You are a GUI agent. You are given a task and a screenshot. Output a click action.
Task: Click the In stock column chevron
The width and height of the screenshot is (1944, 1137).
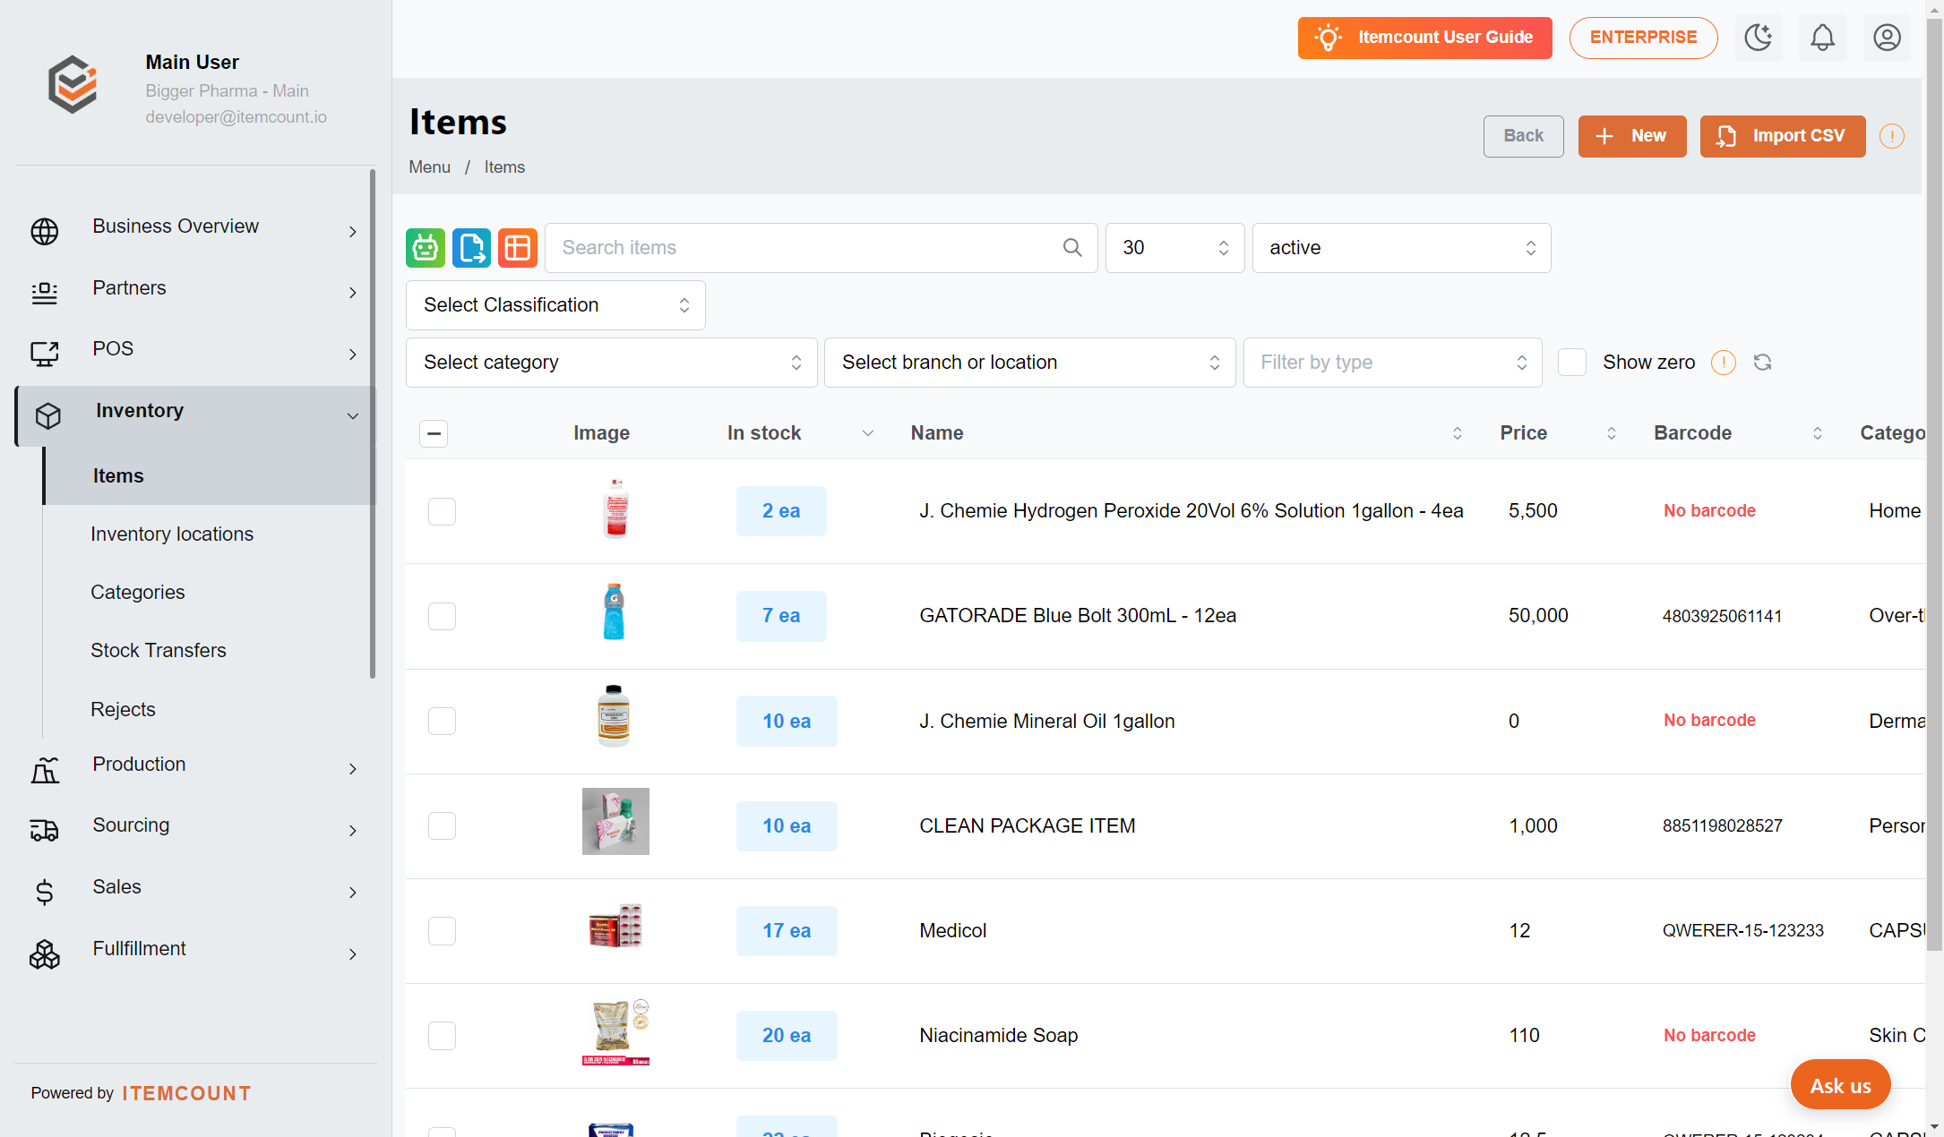pyautogui.click(x=868, y=433)
